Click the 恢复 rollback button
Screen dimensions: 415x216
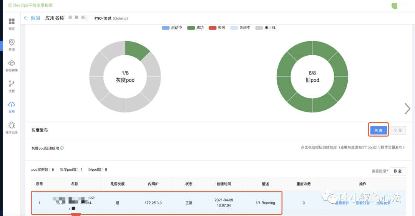[x=398, y=171]
